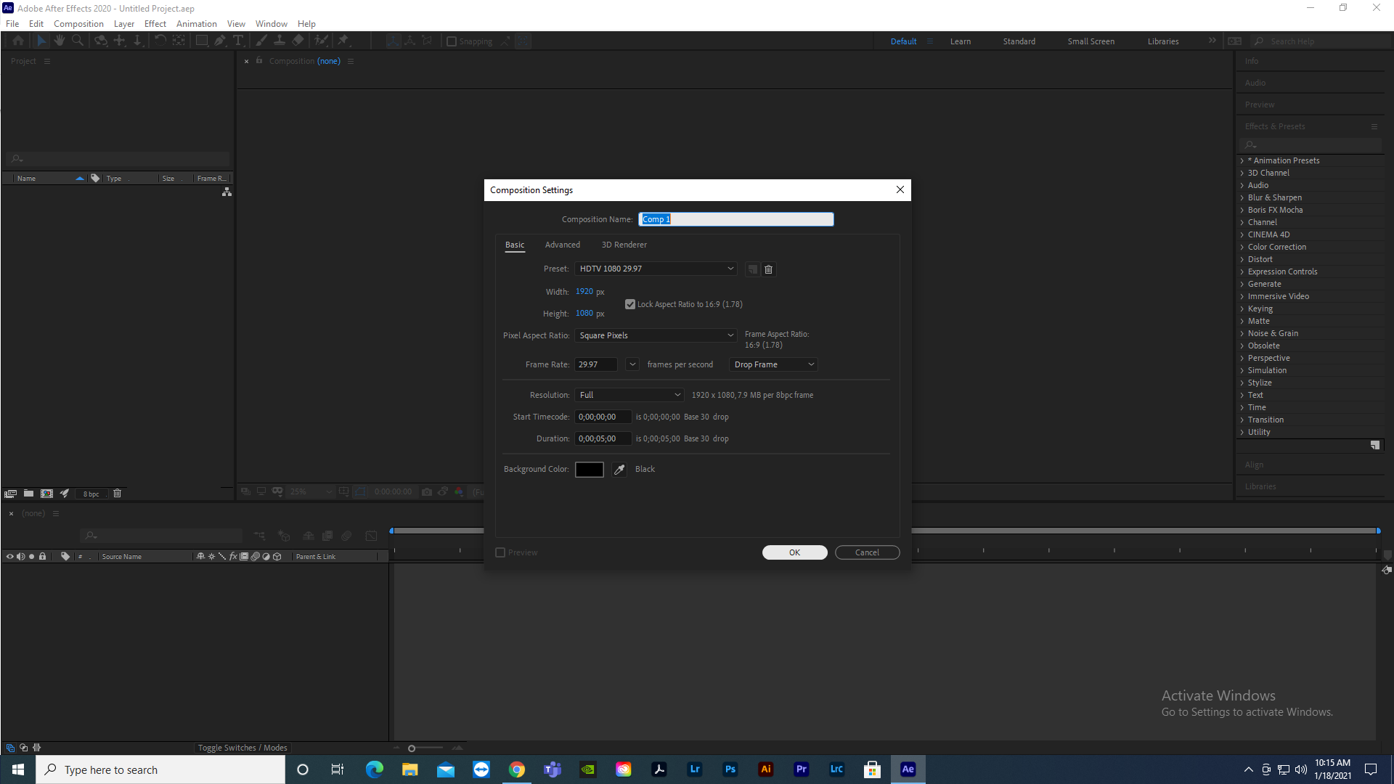Pick background color with the eyedropper
This screenshot has height=784, width=1394.
[619, 470]
